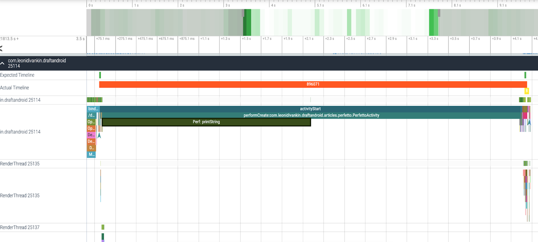Click the 5.1 s mark on overview ruler
This screenshot has width=538, height=242.
pos(320,5)
